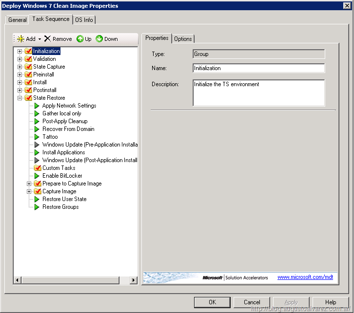
Task: Click the Add star icon in toolbar
Action: point(20,39)
